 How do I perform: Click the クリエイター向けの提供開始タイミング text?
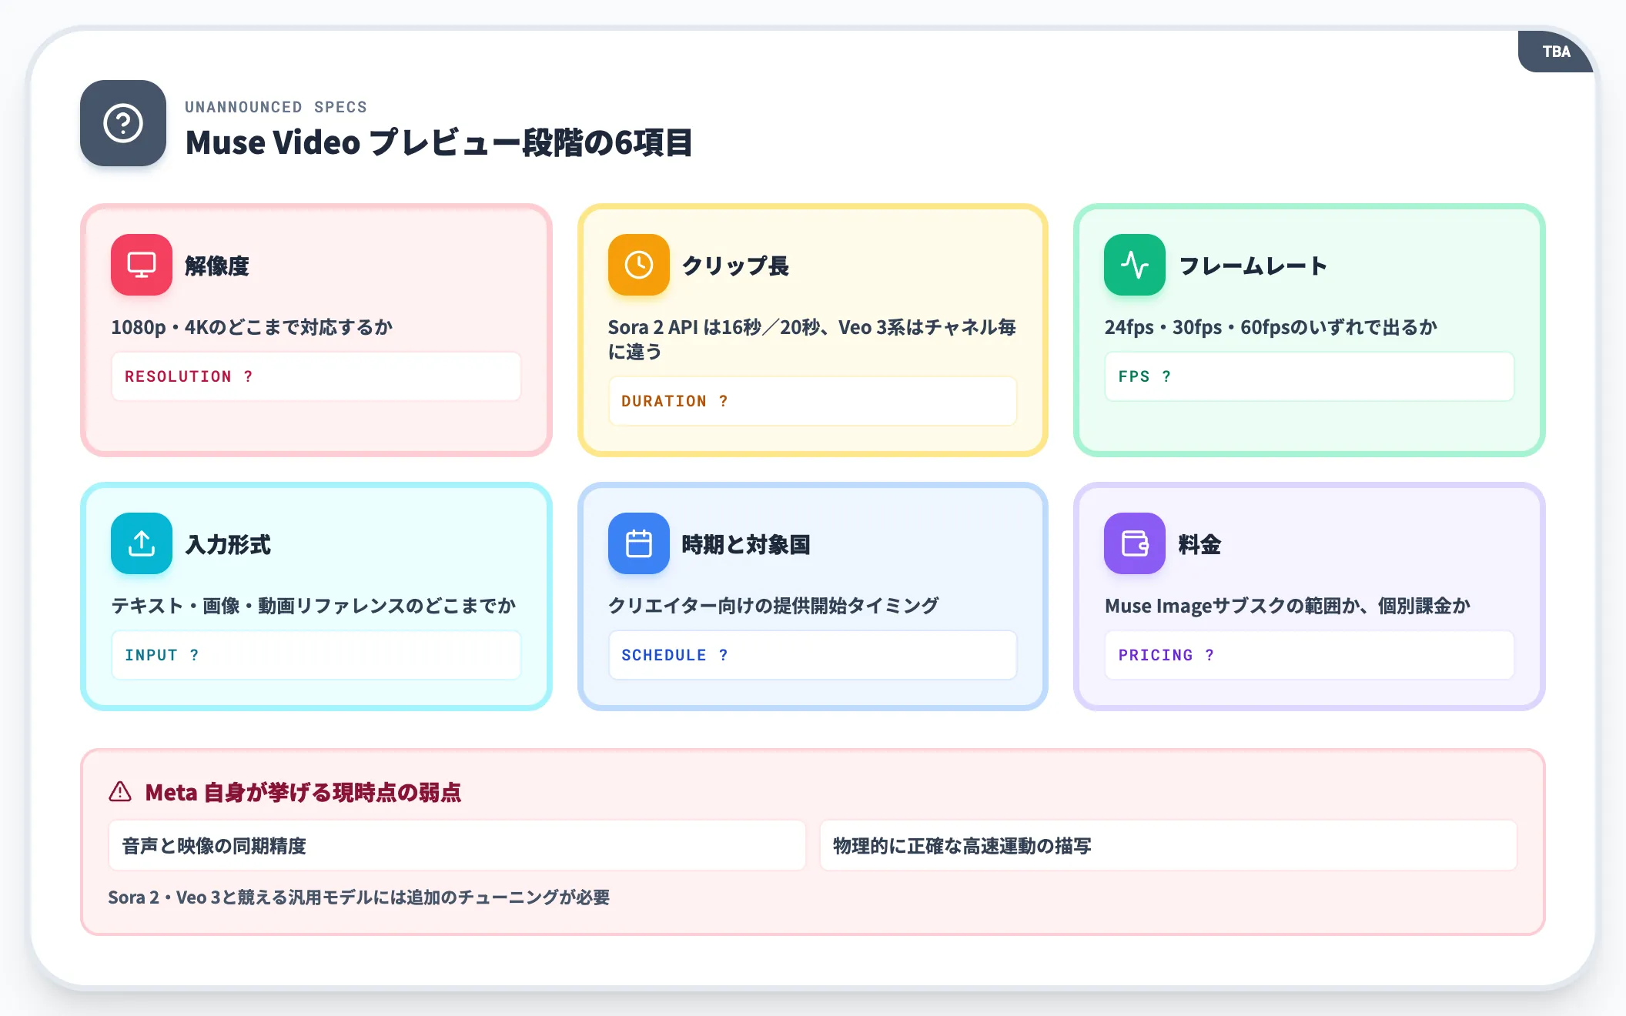(x=773, y=606)
